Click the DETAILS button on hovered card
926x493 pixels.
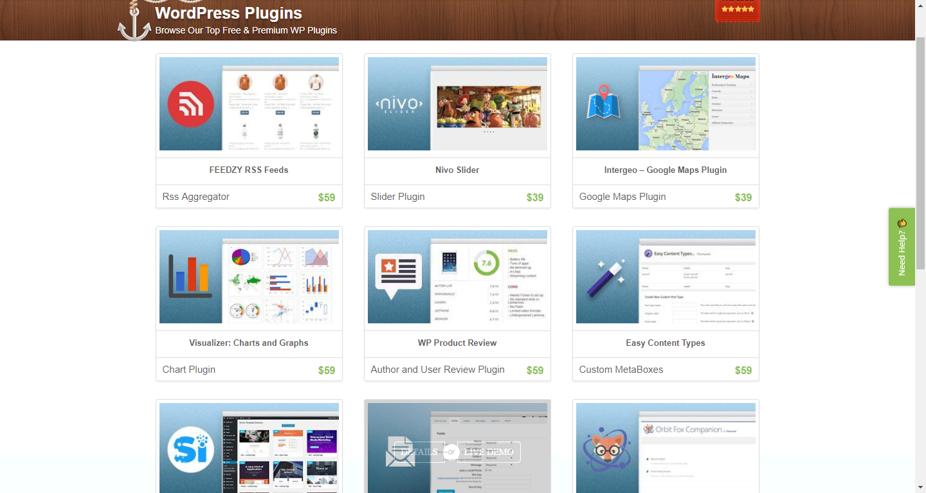click(419, 452)
